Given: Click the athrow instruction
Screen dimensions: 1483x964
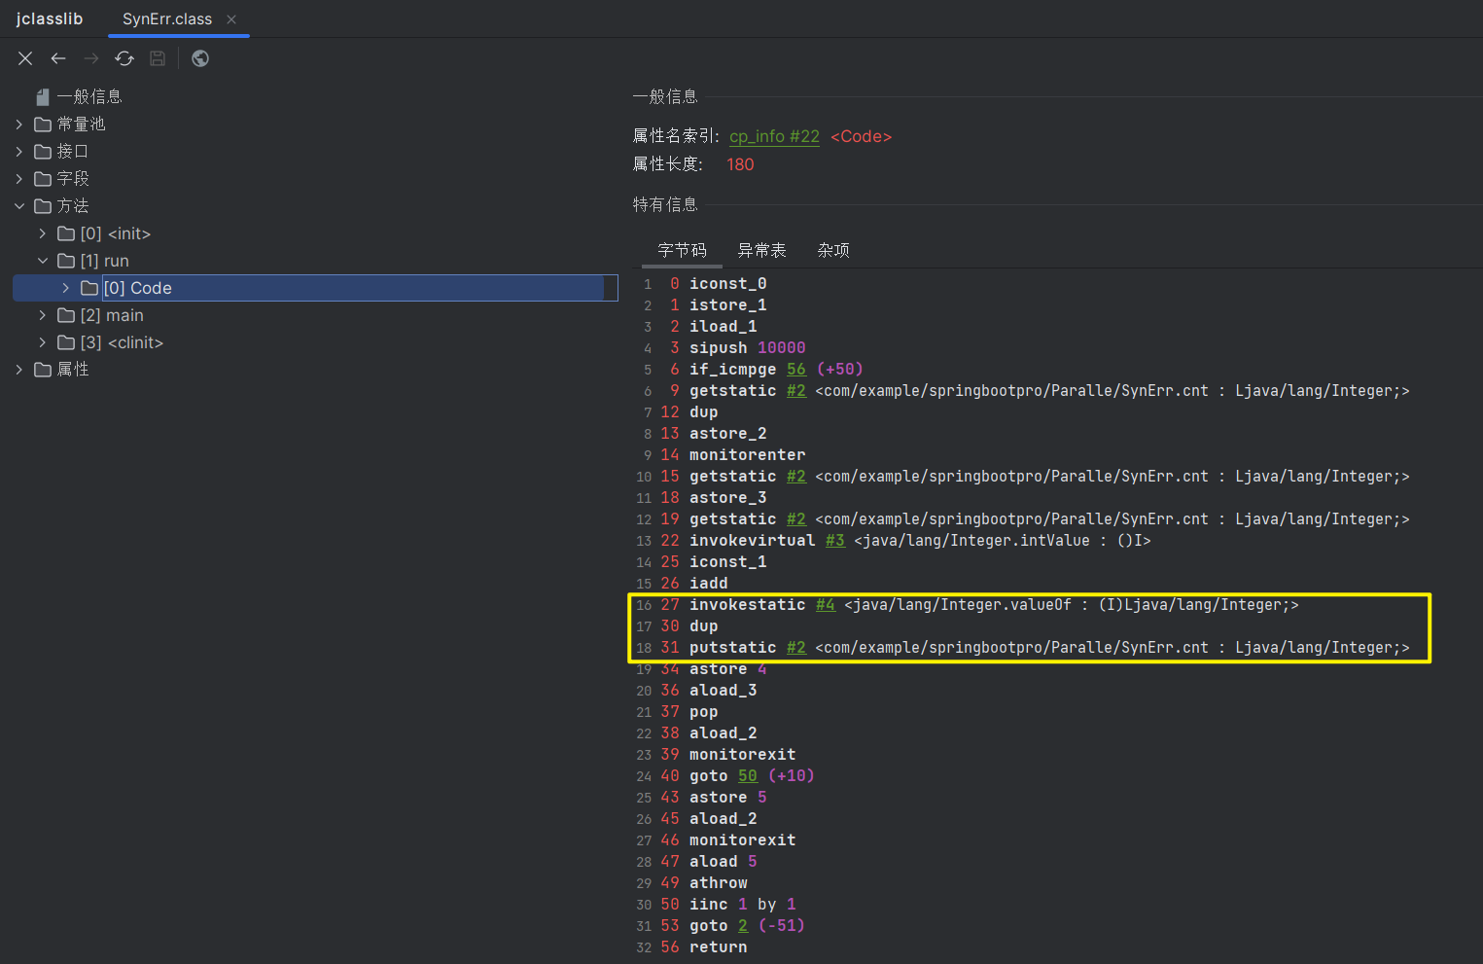Looking at the screenshot, I should [x=718, y=882].
